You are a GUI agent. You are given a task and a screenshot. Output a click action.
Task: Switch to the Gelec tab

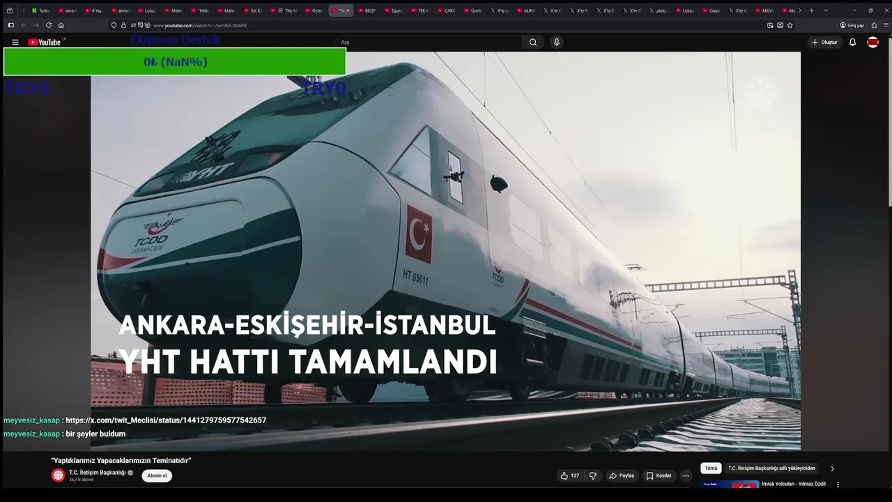[x=314, y=10]
